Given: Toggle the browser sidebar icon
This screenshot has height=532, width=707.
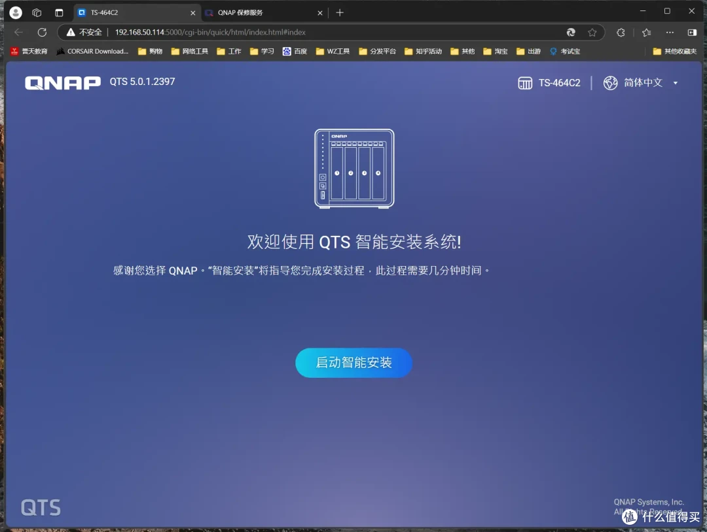Looking at the screenshot, I should click(x=692, y=33).
